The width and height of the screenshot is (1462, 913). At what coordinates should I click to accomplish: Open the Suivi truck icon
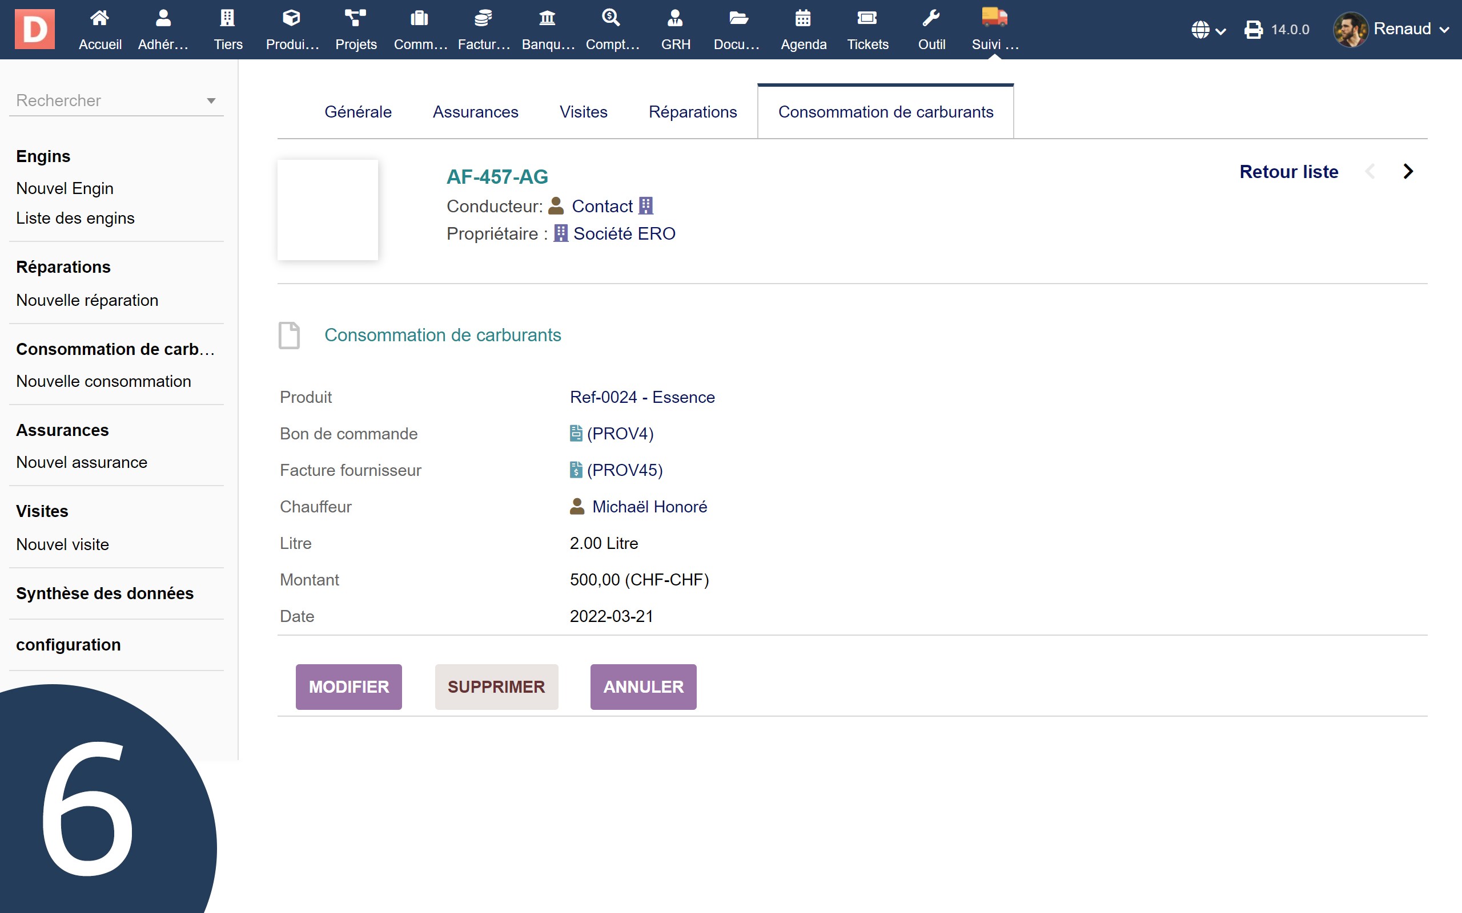pos(994,17)
